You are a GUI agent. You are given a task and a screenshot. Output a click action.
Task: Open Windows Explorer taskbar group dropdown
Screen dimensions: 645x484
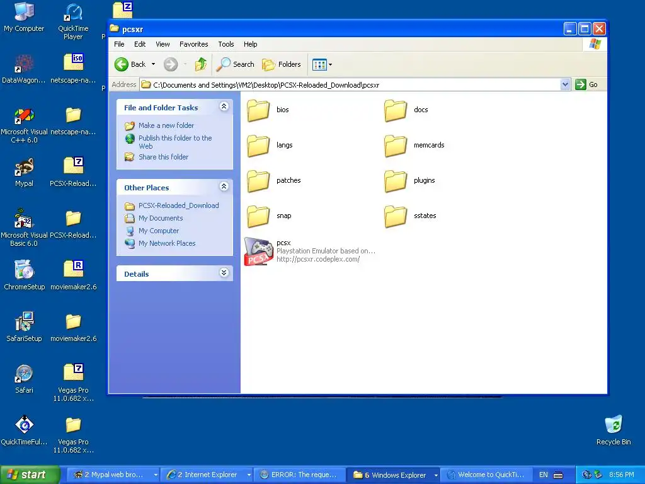pyautogui.click(x=436, y=475)
